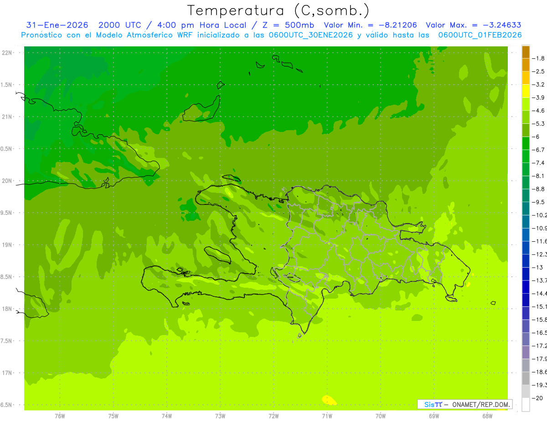Click the '-5.3' colorbar value
The width and height of the screenshot is (547, 422).
[x=538, y=123]
